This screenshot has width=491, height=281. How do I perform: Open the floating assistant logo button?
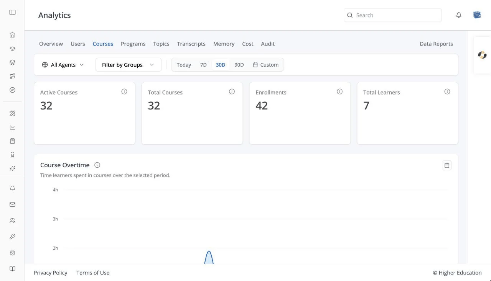click(482, 55)
